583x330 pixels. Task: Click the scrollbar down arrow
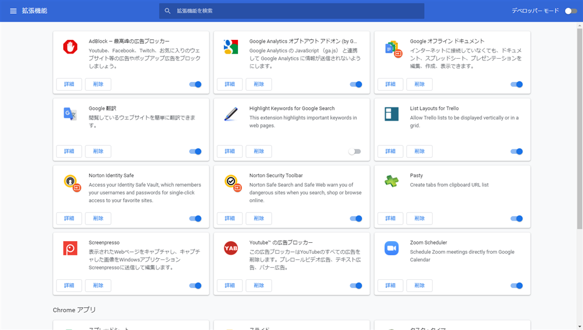[580, 327]
